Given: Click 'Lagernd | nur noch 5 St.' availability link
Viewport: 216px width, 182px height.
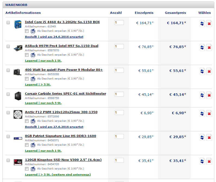Looking at the screenshot, I should click(x=43, y=103).
